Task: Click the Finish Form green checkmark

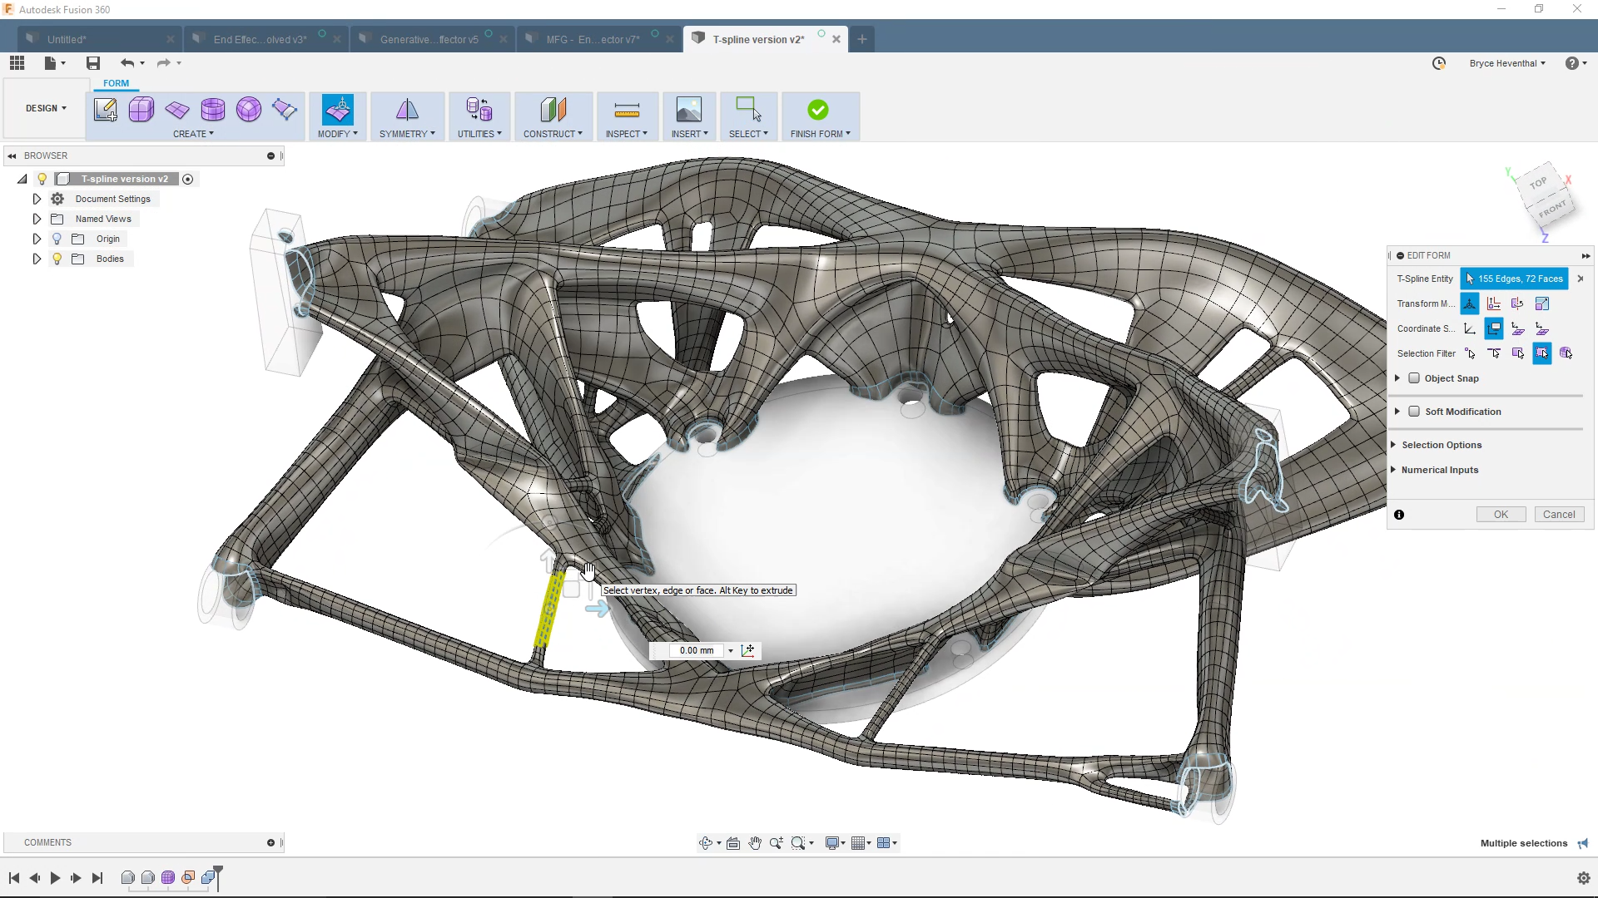Action: 818,110
